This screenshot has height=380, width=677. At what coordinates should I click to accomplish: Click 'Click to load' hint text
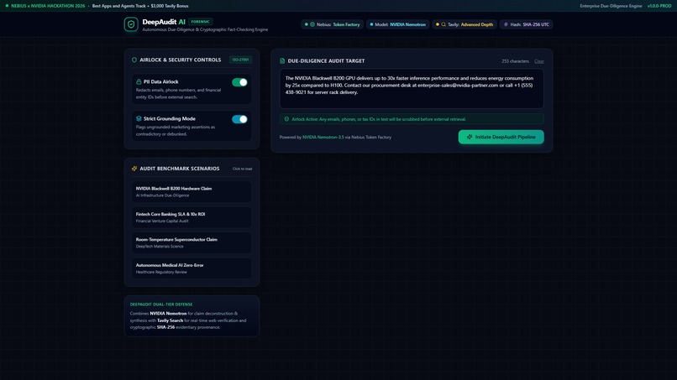click(x=242, y=169)
